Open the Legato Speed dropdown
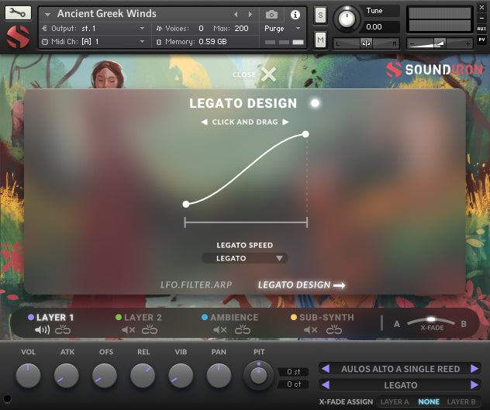Screen dimensions: 490x410 pyautogui.click(x=244, y=258)
